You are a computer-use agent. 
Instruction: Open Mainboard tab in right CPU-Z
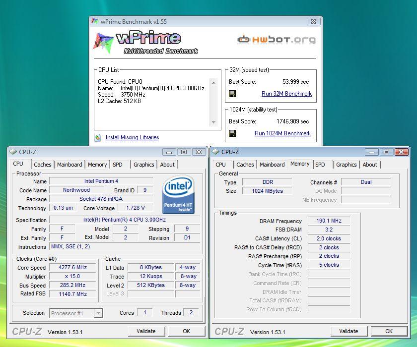pyautogui.click(x=272, y=165)
